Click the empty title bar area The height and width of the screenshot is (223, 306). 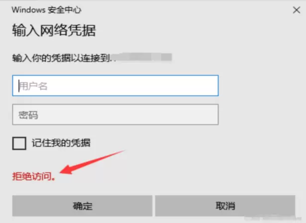tap(186, 10)
